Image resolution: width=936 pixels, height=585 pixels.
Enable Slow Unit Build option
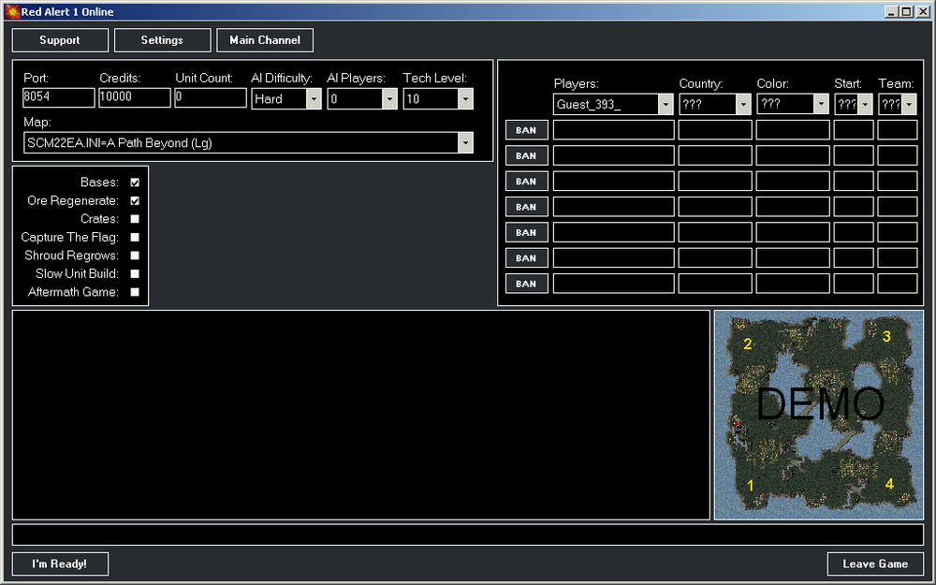pos(135,273)
